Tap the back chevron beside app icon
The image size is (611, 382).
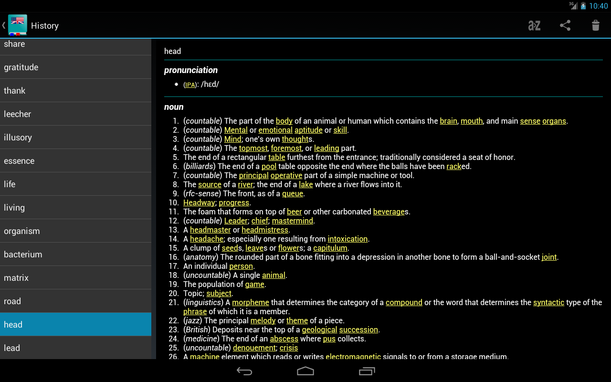[x=4, y=25]
